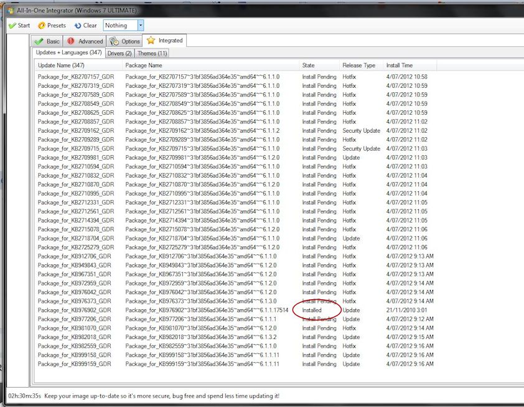Image resolution: width=524 pixels, height=407 pixels.
Task: Select row Package_for_KB2709162_GDR
Action: point(236,130)
